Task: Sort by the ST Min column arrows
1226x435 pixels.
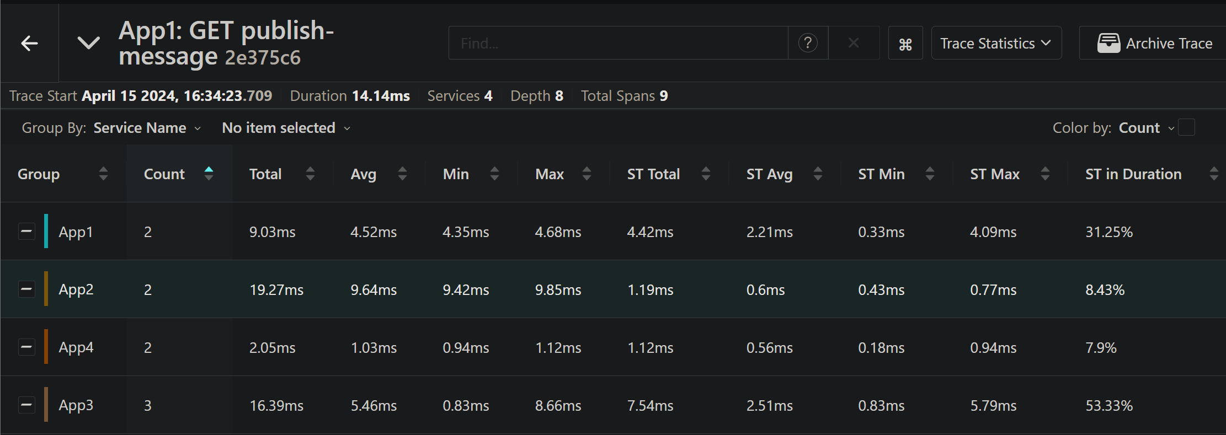Action: pos(930,174)
